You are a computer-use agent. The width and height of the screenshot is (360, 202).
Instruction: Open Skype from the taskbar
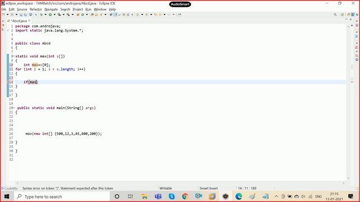pyautogui.click(x=172, y=196)
